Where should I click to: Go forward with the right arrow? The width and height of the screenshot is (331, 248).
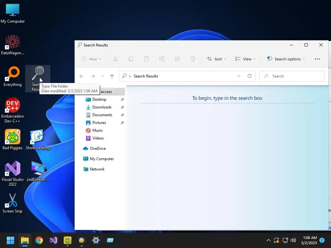(x=93, y=76)
